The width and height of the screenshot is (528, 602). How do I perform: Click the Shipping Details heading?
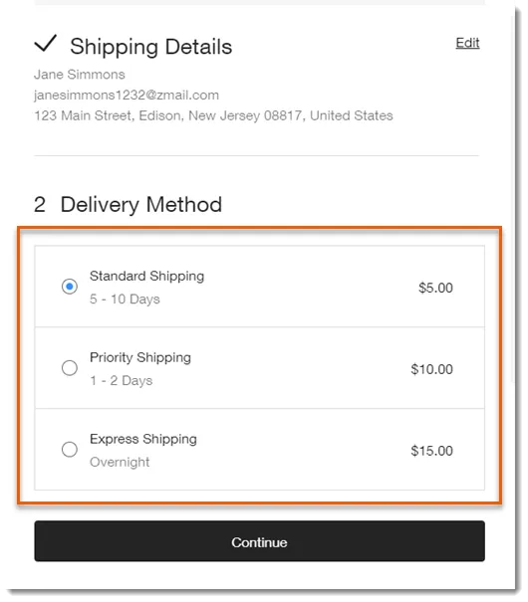[x=151, y=47]
